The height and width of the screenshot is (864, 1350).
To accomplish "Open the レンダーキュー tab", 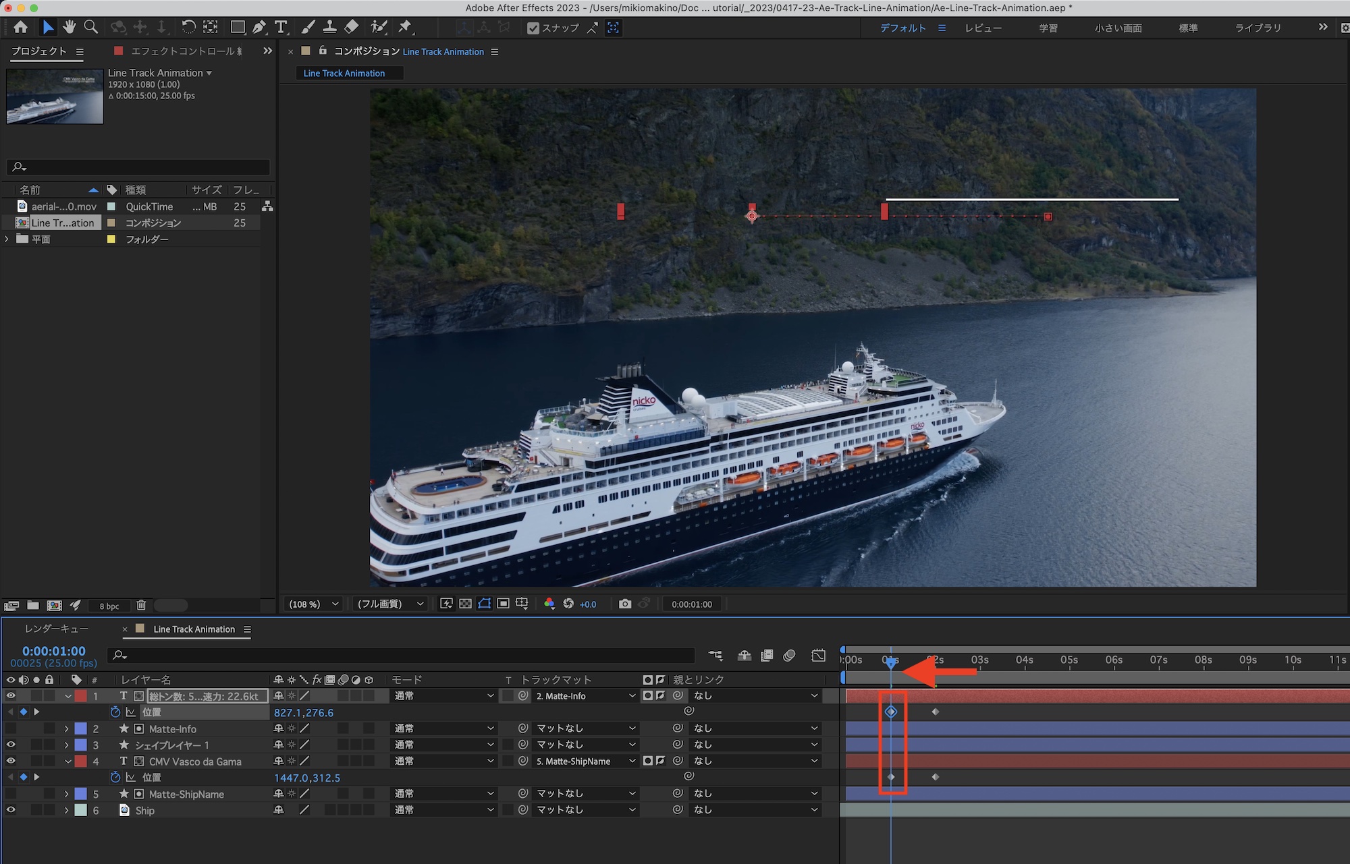I will (57, 629).
